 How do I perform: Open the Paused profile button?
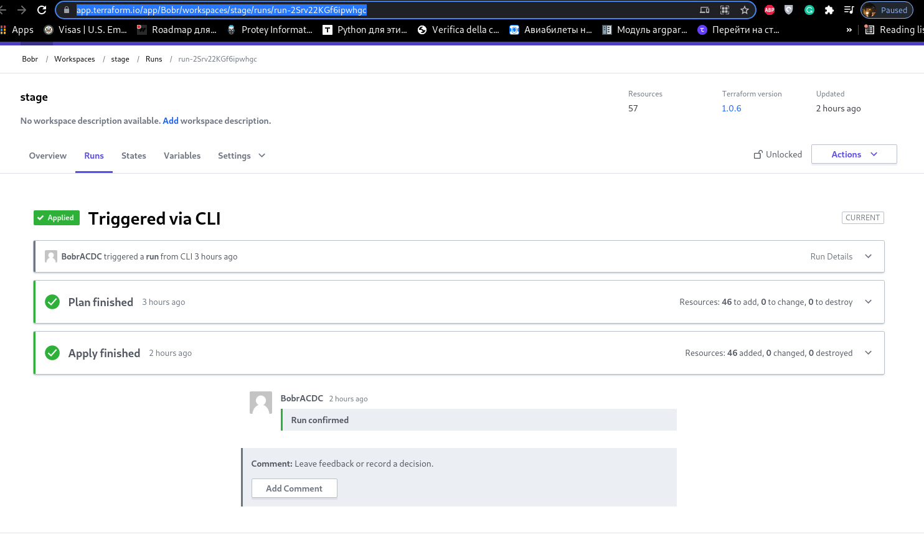click(887, 10)
